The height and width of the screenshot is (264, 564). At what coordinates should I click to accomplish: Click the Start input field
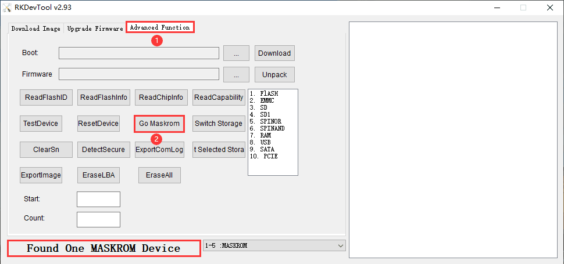click(x=98, y=199)
